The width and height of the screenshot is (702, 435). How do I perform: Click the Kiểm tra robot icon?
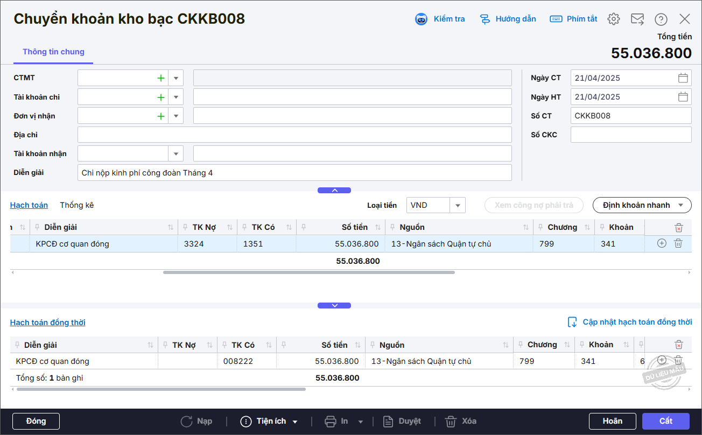(421, 19)
